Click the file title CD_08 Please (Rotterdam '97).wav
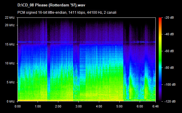182x113 pixels. coord(51,5)
